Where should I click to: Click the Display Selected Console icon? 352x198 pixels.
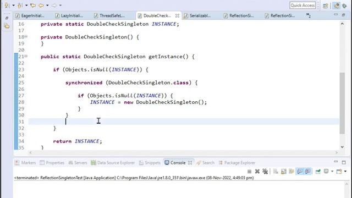coord(326,172)
